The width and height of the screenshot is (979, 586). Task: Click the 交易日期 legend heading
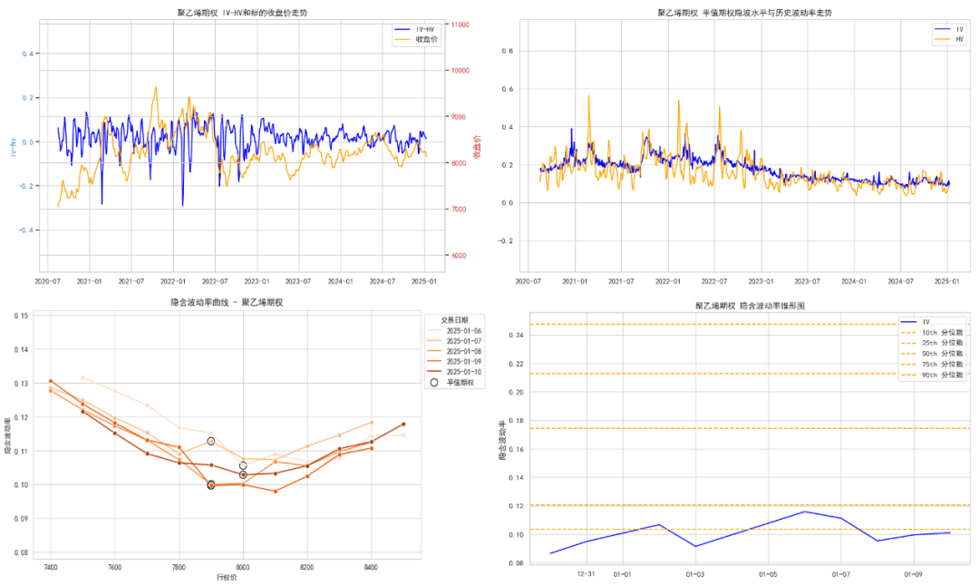[x=454, y=320]
